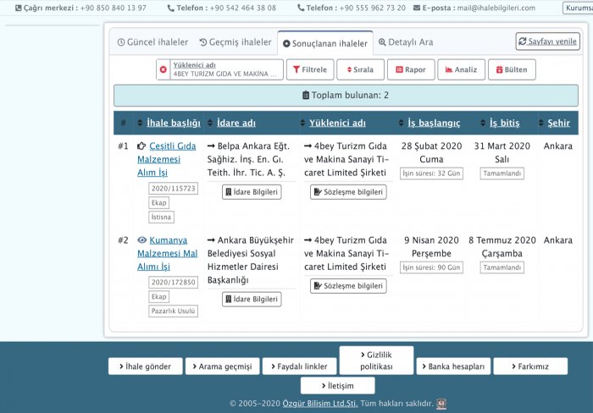Sort by İdare adı column header
Viewport: 593px width, 413px height.
(236, 123)
